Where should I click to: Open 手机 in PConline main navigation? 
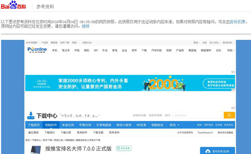pyautogui.click(x=55, y=50)
